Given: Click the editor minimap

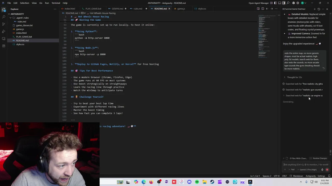Looking at the screenshot, I should click(267, 36).
